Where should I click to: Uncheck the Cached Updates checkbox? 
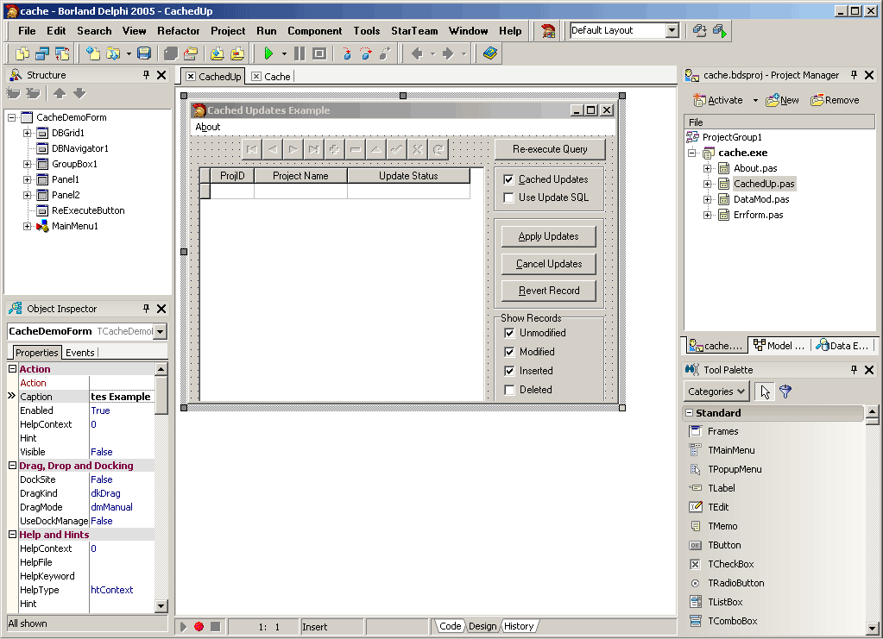(x=508, y=179)
